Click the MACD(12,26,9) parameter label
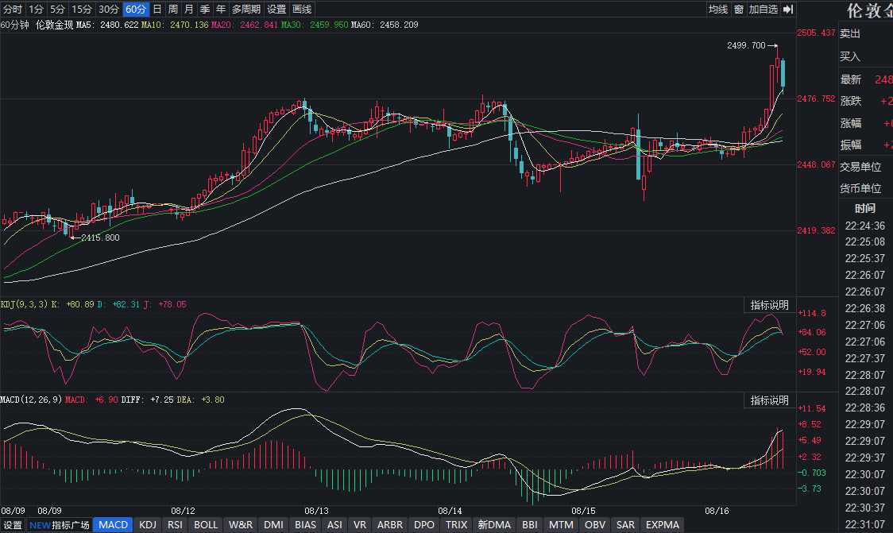 (x=31, y=400)
